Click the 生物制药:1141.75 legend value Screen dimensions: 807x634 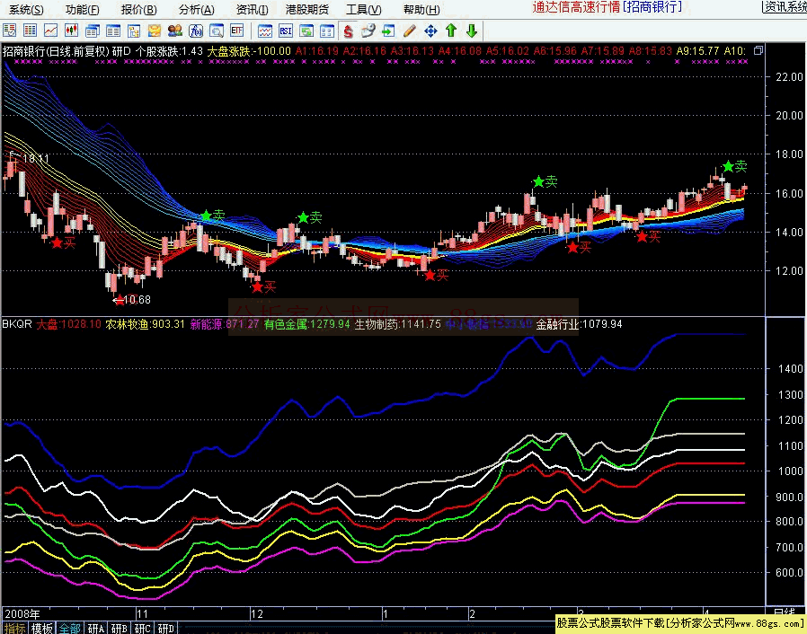[398, 324]
